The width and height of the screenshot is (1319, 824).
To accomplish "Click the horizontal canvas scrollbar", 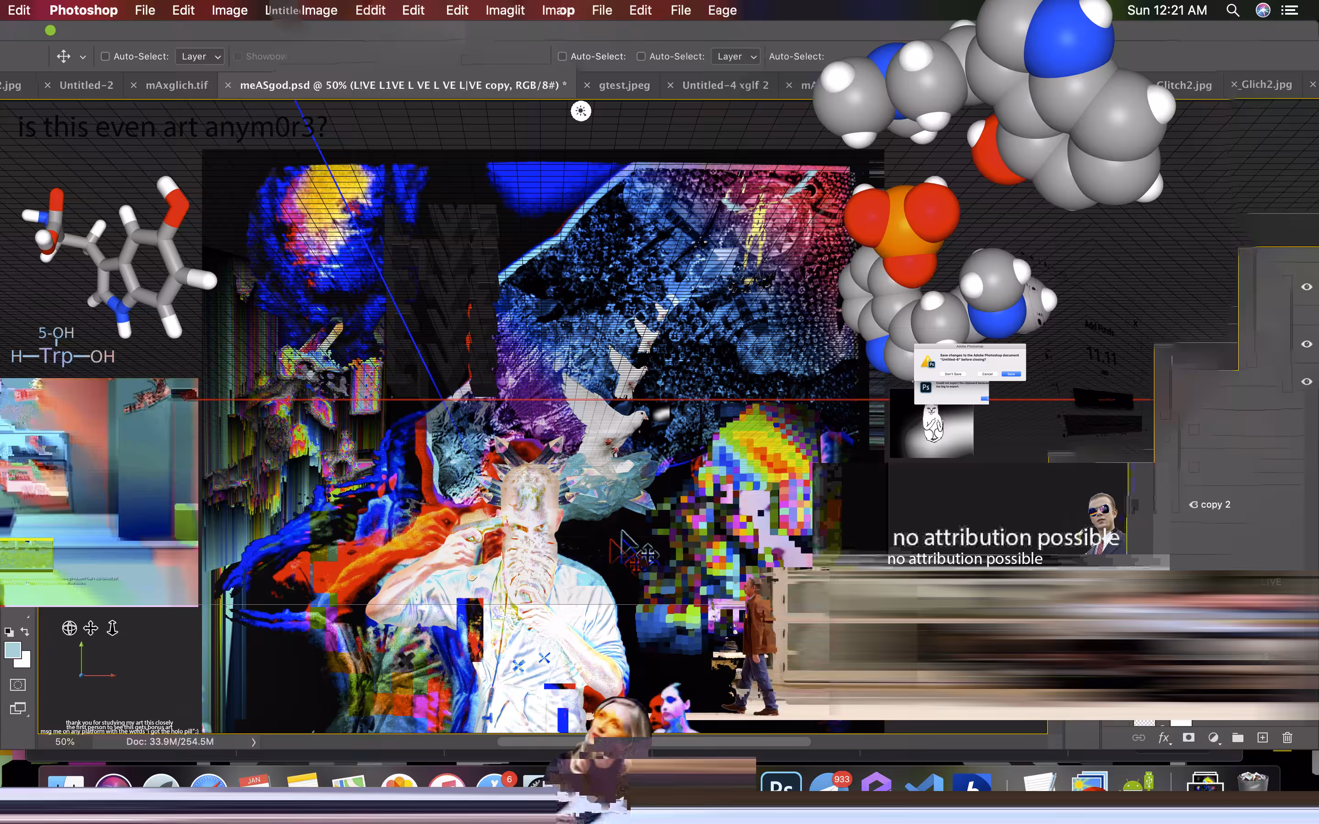I will click(654, 742).
